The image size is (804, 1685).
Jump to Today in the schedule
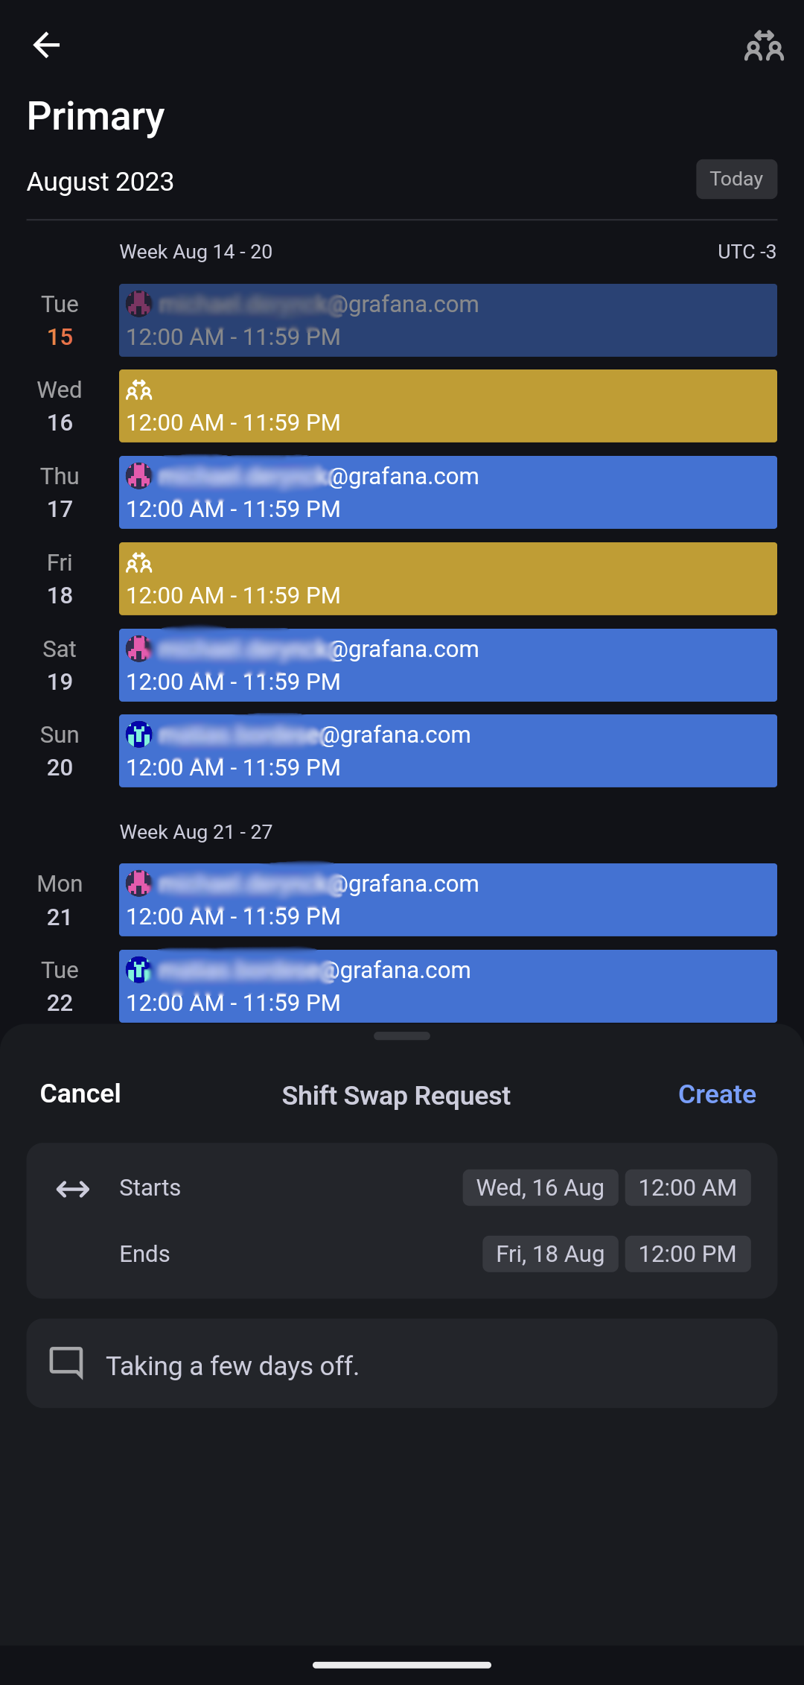[736, 179]
